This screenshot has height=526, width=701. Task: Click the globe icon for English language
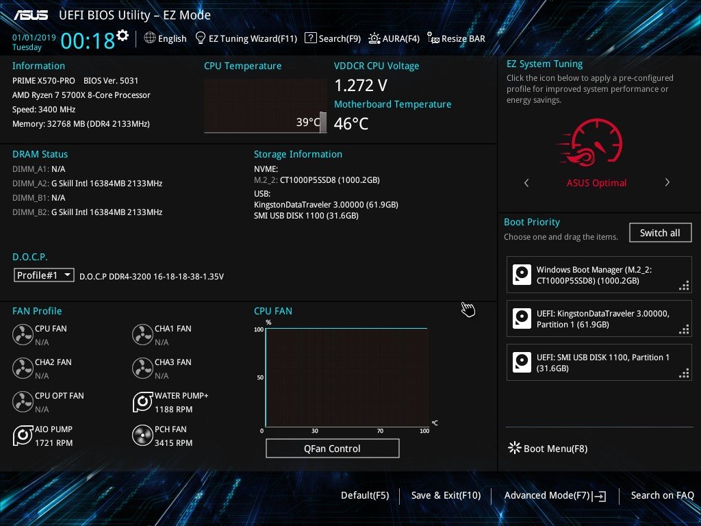click(x=150, y=38)
